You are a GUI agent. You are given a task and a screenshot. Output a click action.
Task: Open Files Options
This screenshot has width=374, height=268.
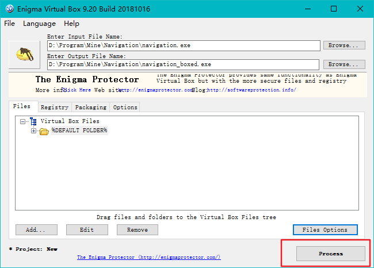point(325,229)
